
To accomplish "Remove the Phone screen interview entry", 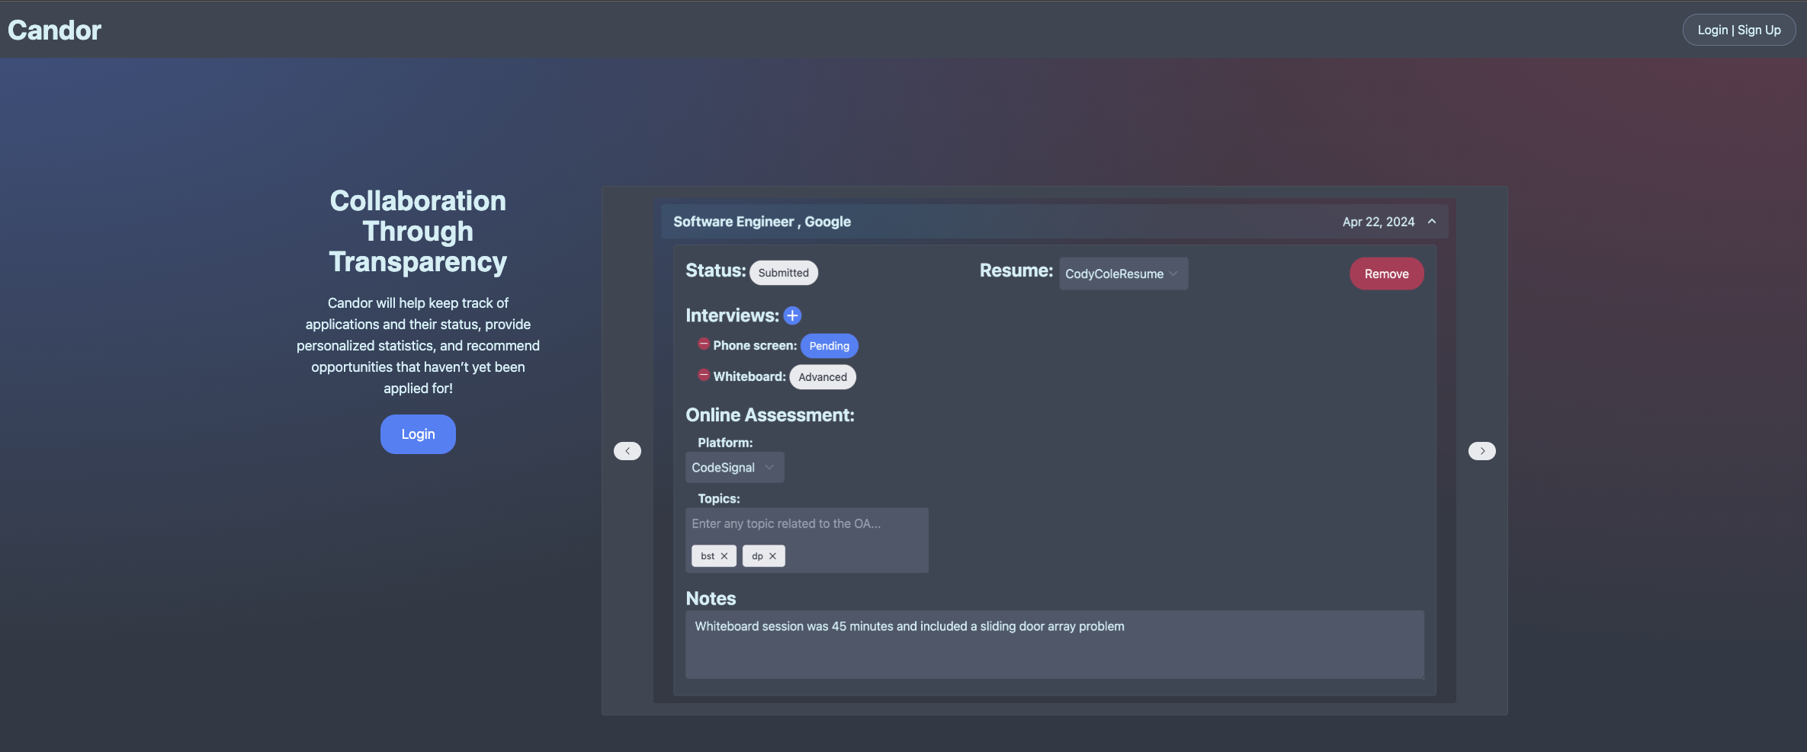I will click(x=704, y=344).
